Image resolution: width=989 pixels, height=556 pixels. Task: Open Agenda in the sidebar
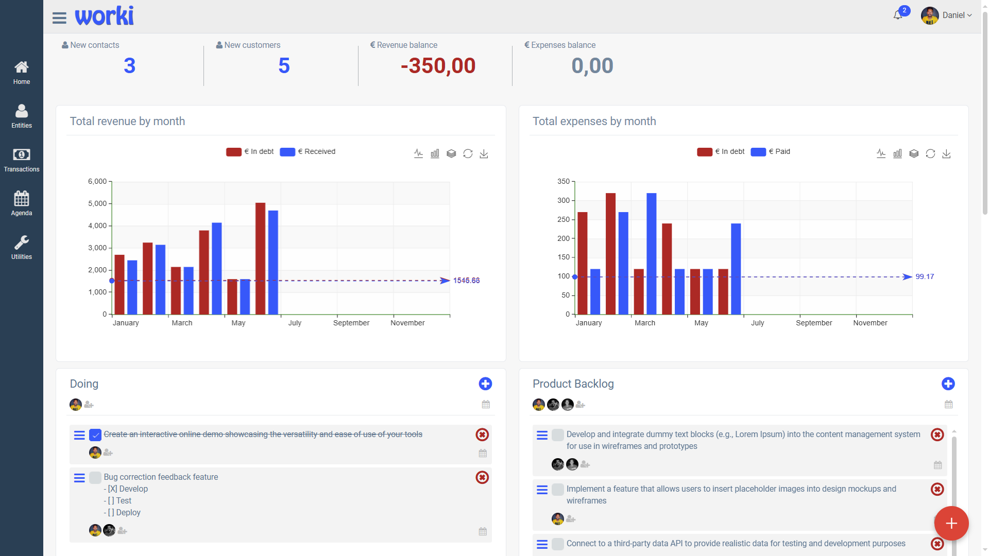(22, 204)
